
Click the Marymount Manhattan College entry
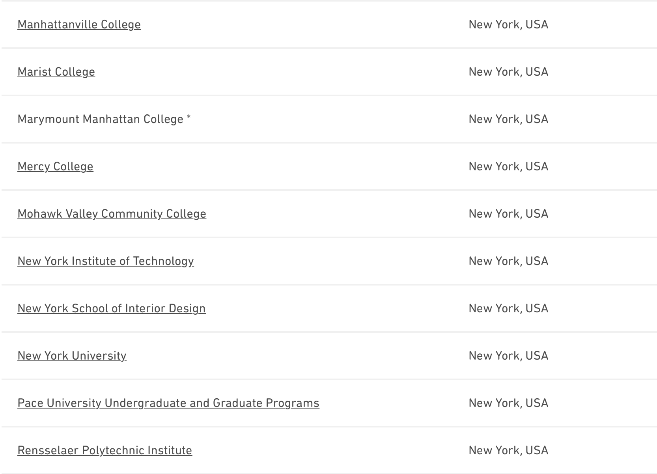click(x=100, y=119)
